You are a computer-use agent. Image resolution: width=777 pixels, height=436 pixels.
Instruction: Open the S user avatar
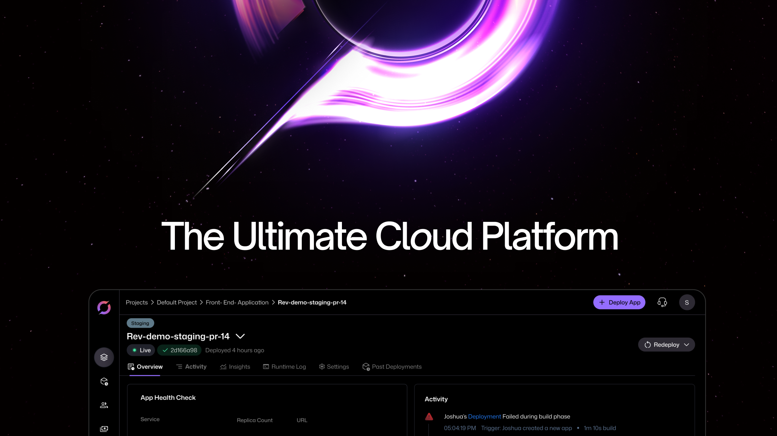click(x=687, y=303)
